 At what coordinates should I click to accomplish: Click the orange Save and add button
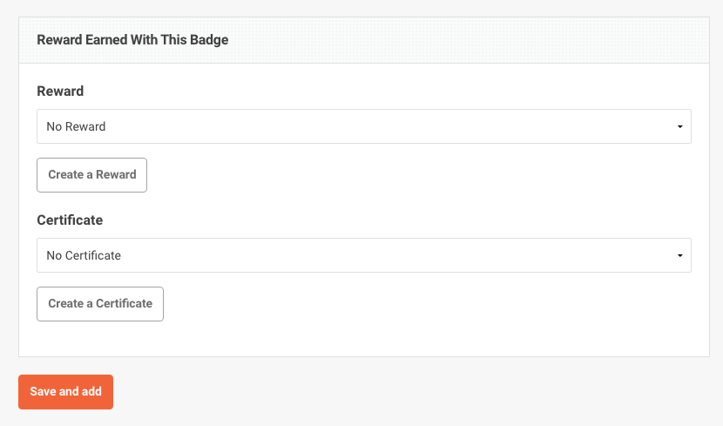[x=66, y=392]
